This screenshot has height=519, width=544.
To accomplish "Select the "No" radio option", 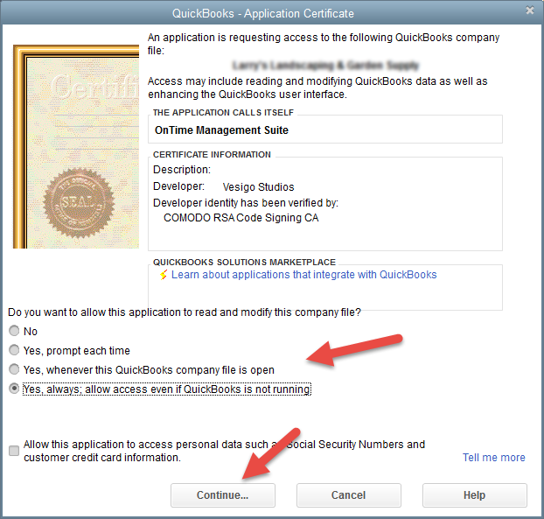I will tap(14, 331).
